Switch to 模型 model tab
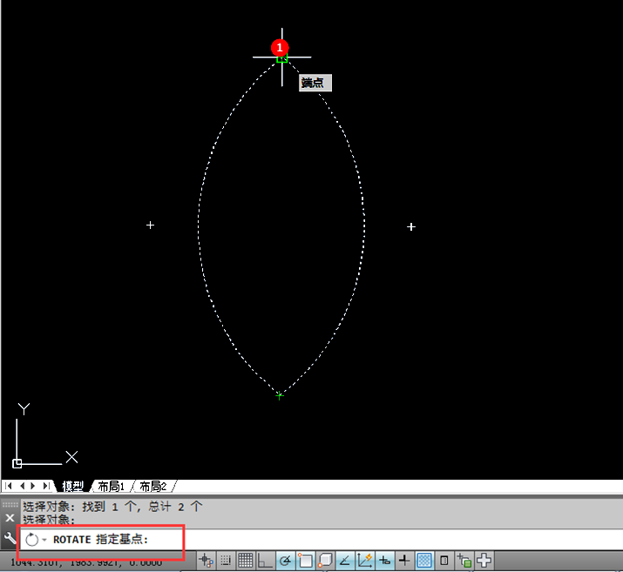Image resolution: width=623 pixels, height=572 pixels. click(x=73, y=487)
